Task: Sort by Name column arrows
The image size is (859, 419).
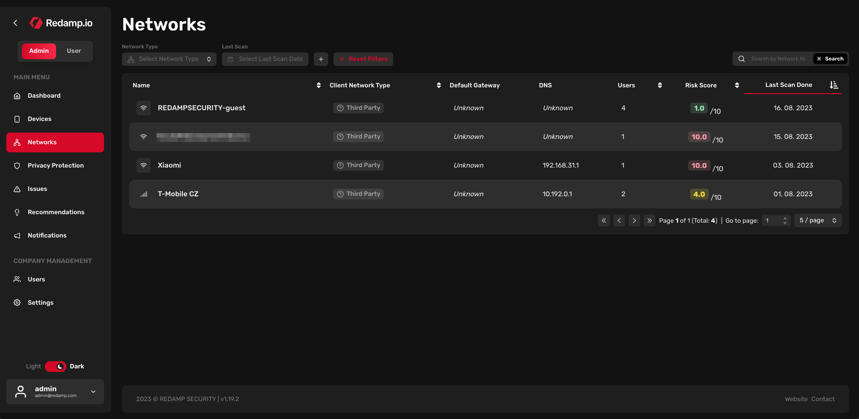Action: 319,85
